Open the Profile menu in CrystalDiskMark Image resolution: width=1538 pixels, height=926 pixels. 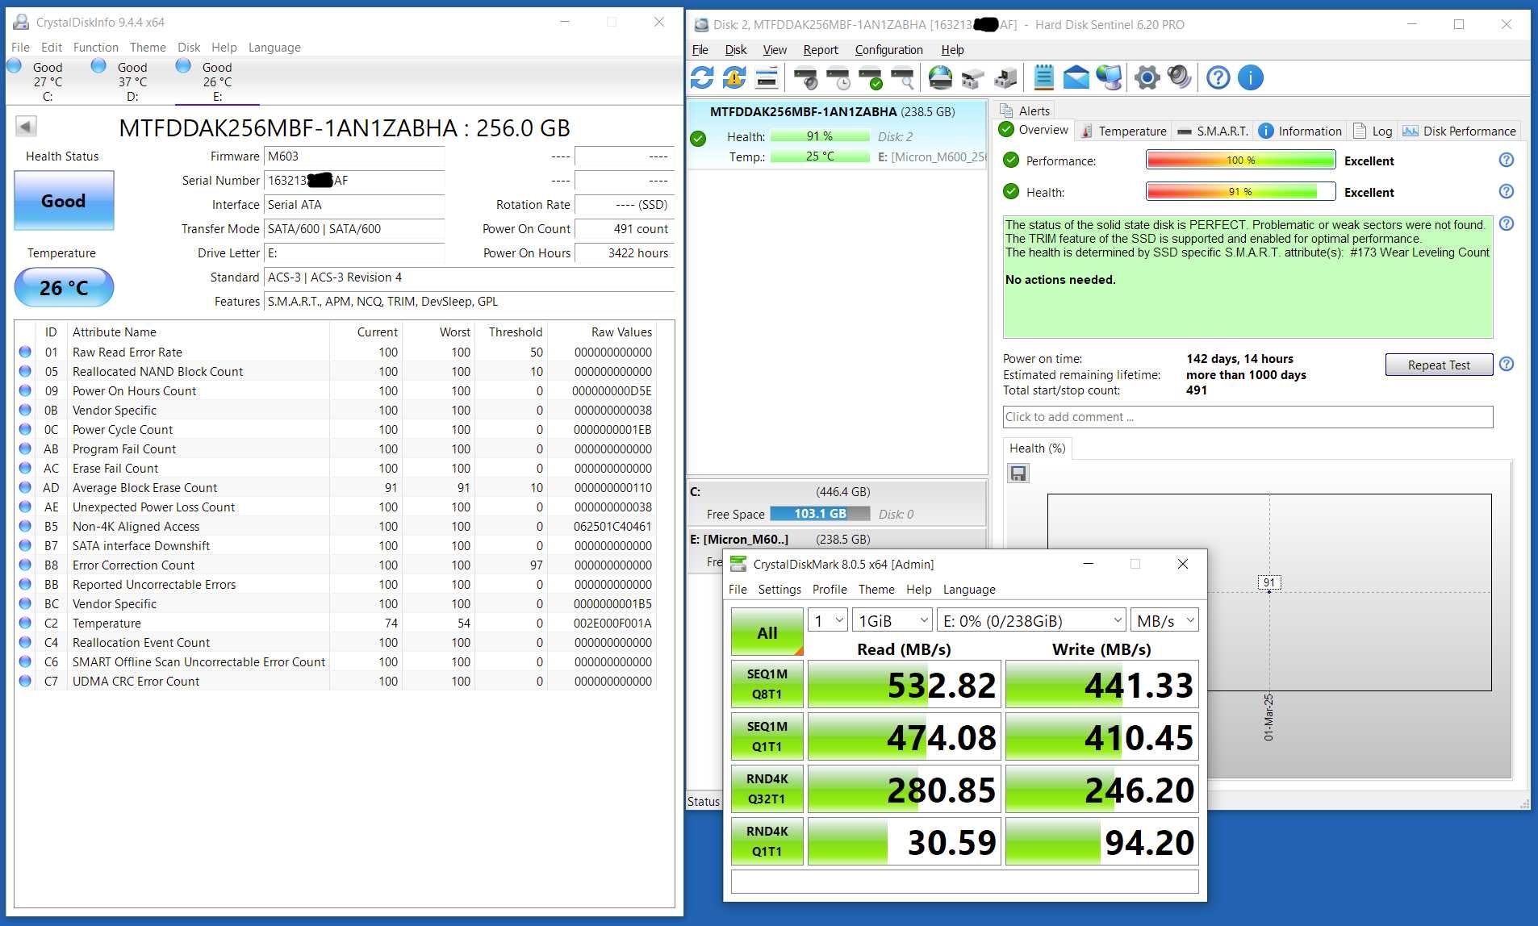click(x=830, y=589)
